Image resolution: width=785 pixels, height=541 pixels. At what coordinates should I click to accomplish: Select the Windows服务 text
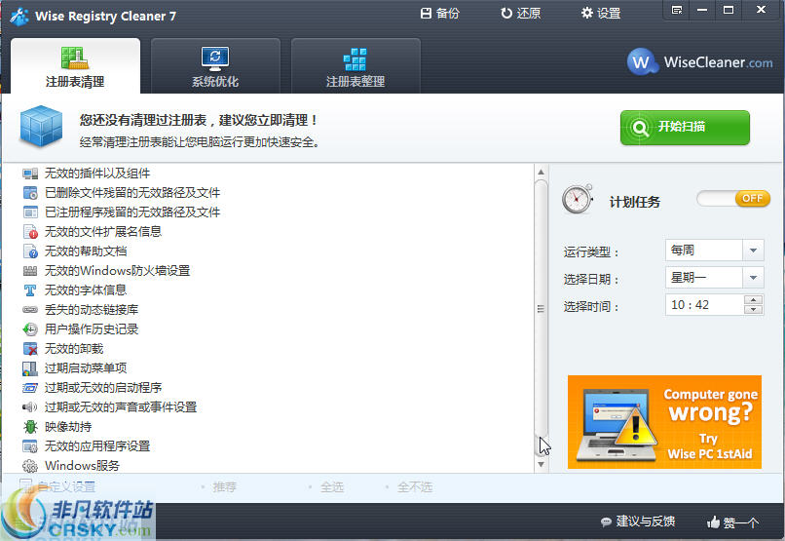[x=82, y=466]
